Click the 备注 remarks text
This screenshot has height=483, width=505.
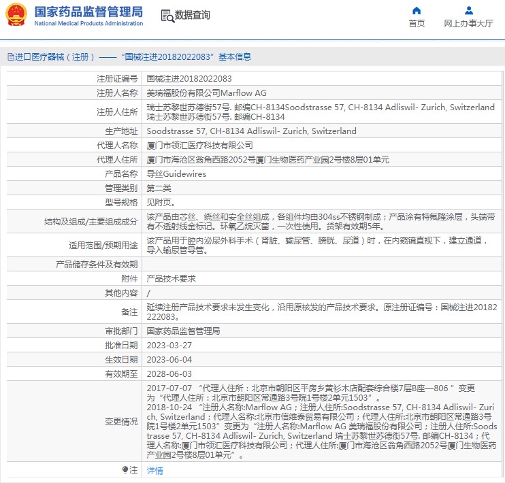tap(322, 312)
